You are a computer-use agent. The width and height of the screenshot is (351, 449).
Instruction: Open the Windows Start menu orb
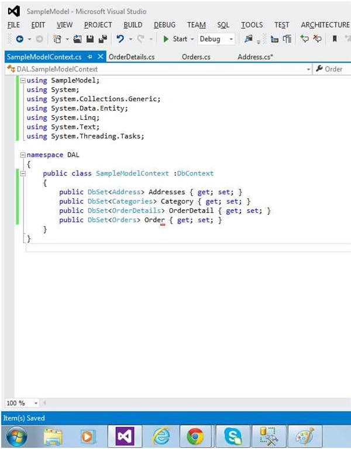coord(16,436)
